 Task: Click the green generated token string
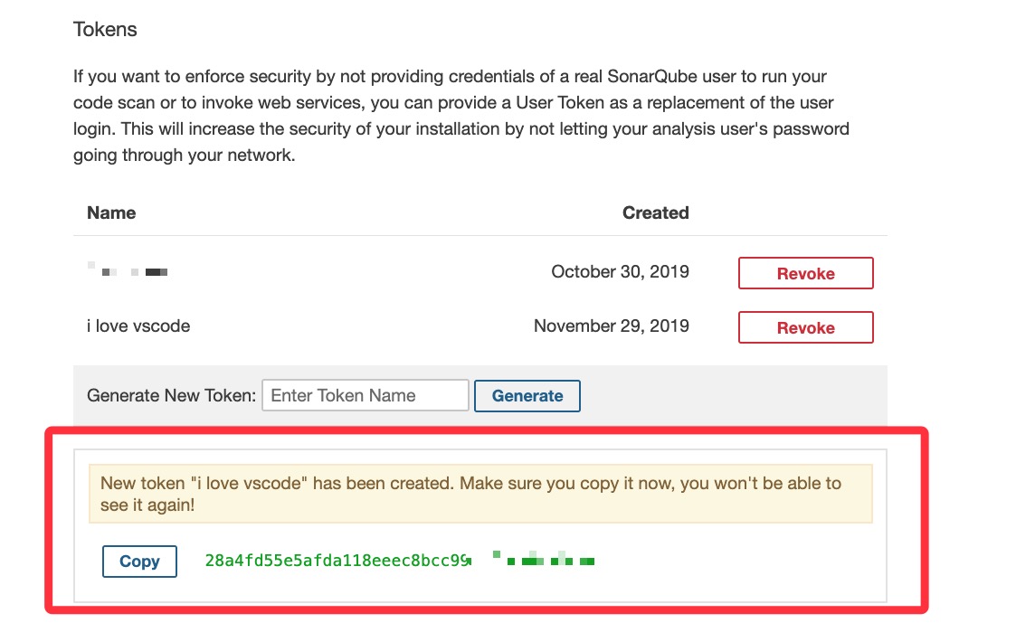tap(337, 561)
